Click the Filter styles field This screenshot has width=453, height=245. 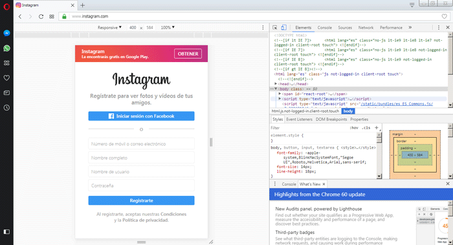coord(309,128)
